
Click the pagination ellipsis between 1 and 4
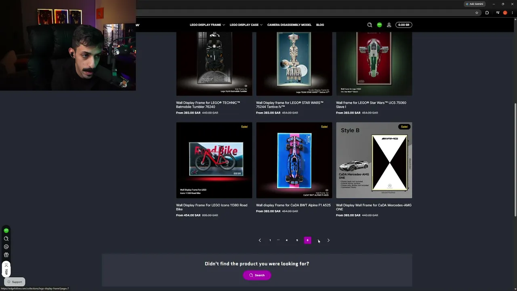point(278,240)
